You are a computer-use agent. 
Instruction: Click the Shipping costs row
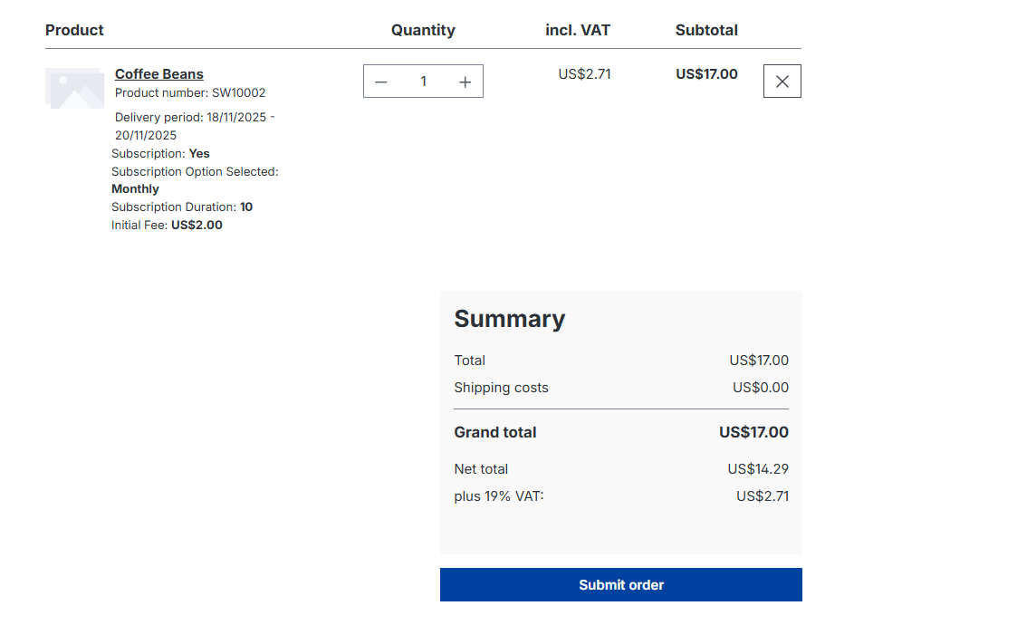click(x=501, y=387)
